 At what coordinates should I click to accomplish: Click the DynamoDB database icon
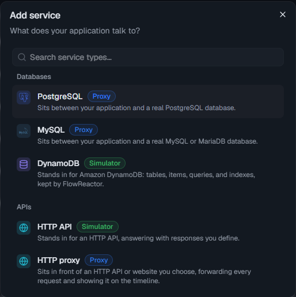click(24, 164)
